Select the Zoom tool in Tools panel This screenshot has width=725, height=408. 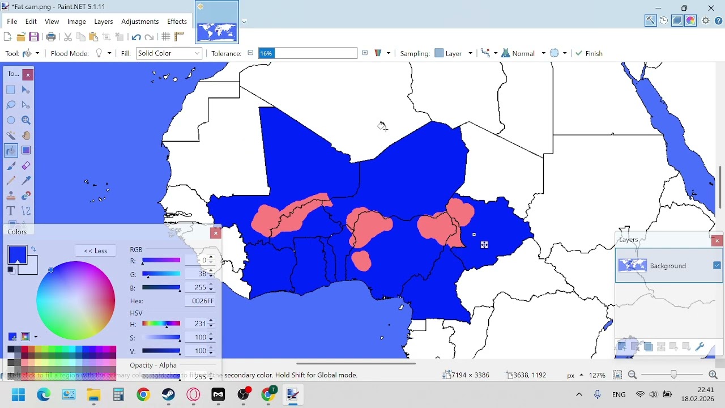pyautogui.click(x=25, y=120)
